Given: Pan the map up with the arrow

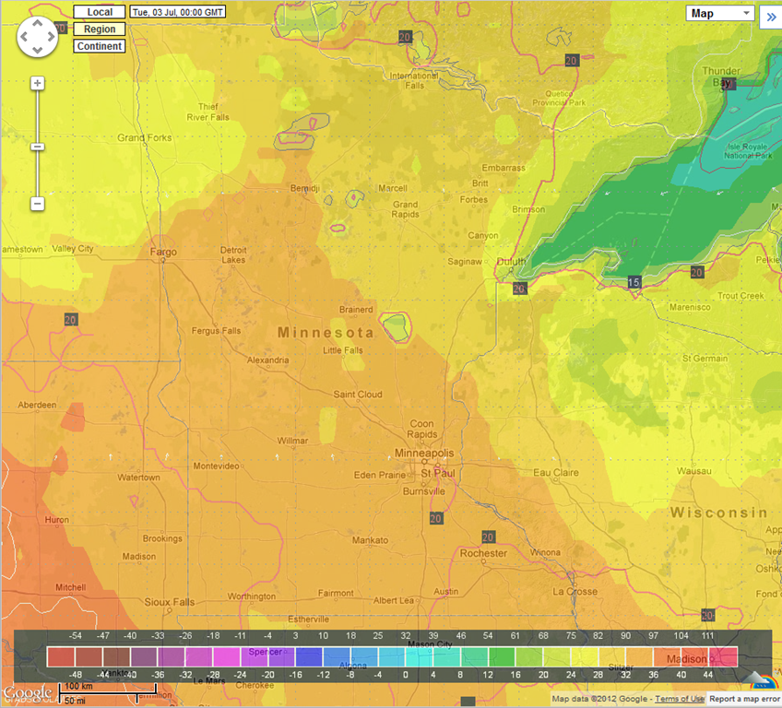Looking at the screenshot, I should click(x=38, y=23).
